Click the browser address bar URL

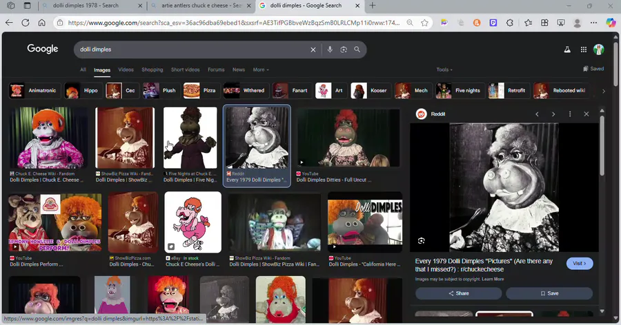[x=234, y=23]
